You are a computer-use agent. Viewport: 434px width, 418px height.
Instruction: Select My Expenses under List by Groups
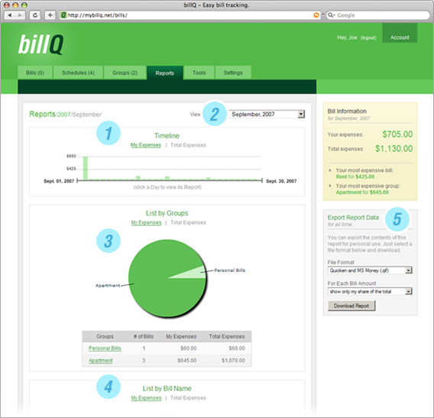[x=146, y=222]
